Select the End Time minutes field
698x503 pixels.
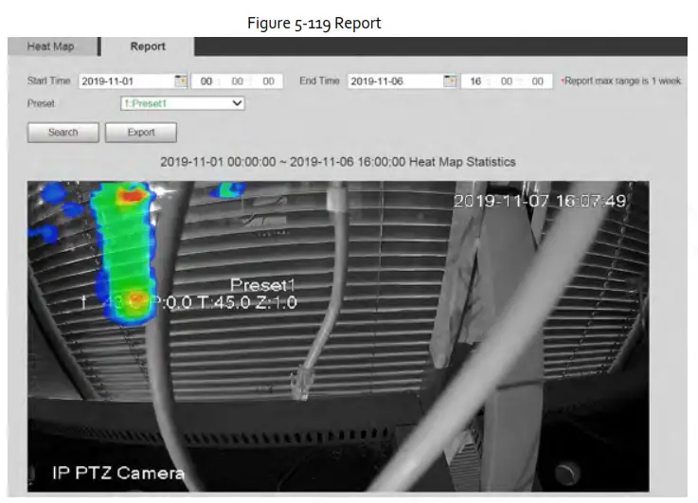(x=507, y=81)
